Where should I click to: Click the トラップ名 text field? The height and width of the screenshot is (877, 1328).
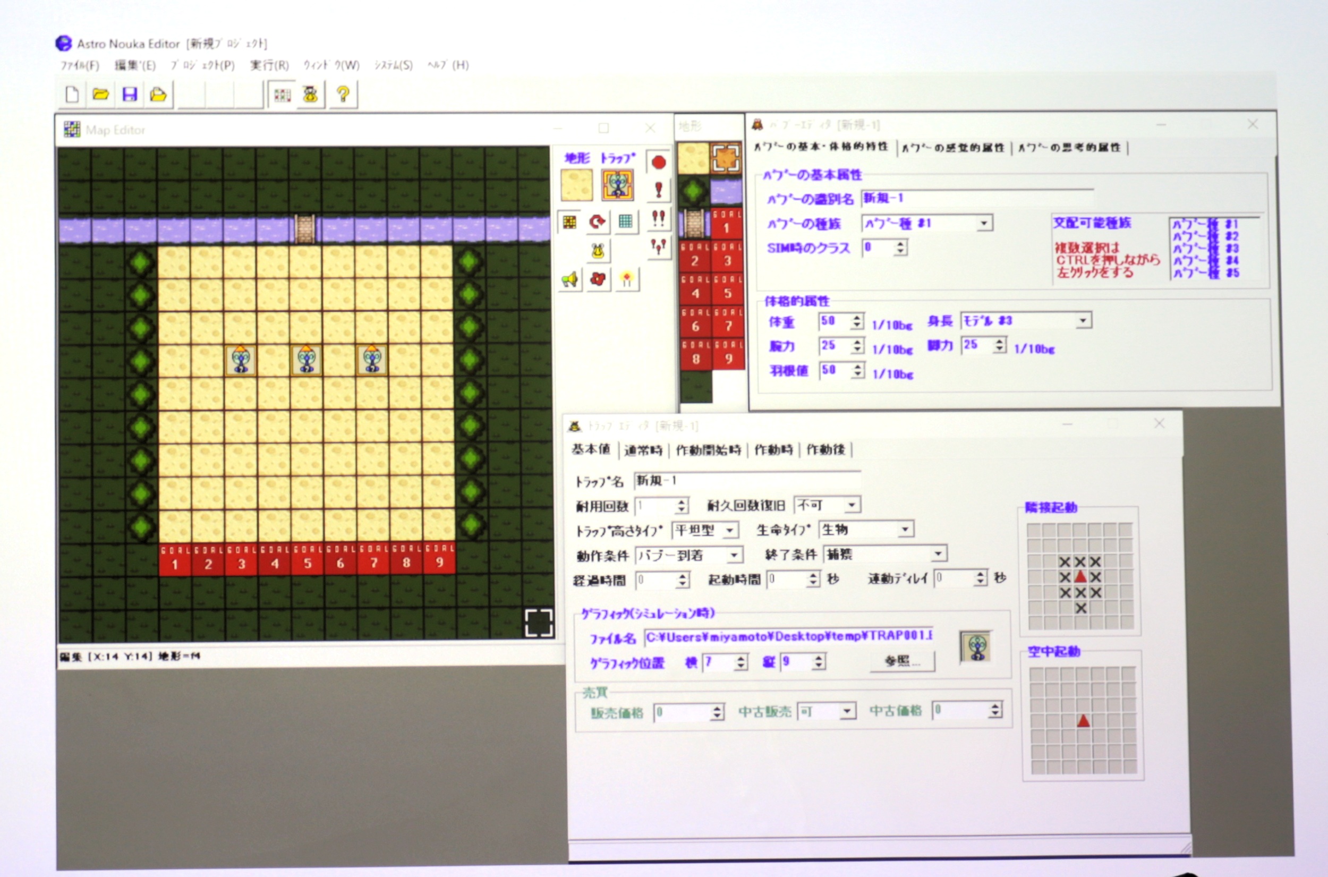tap(747, 480)
